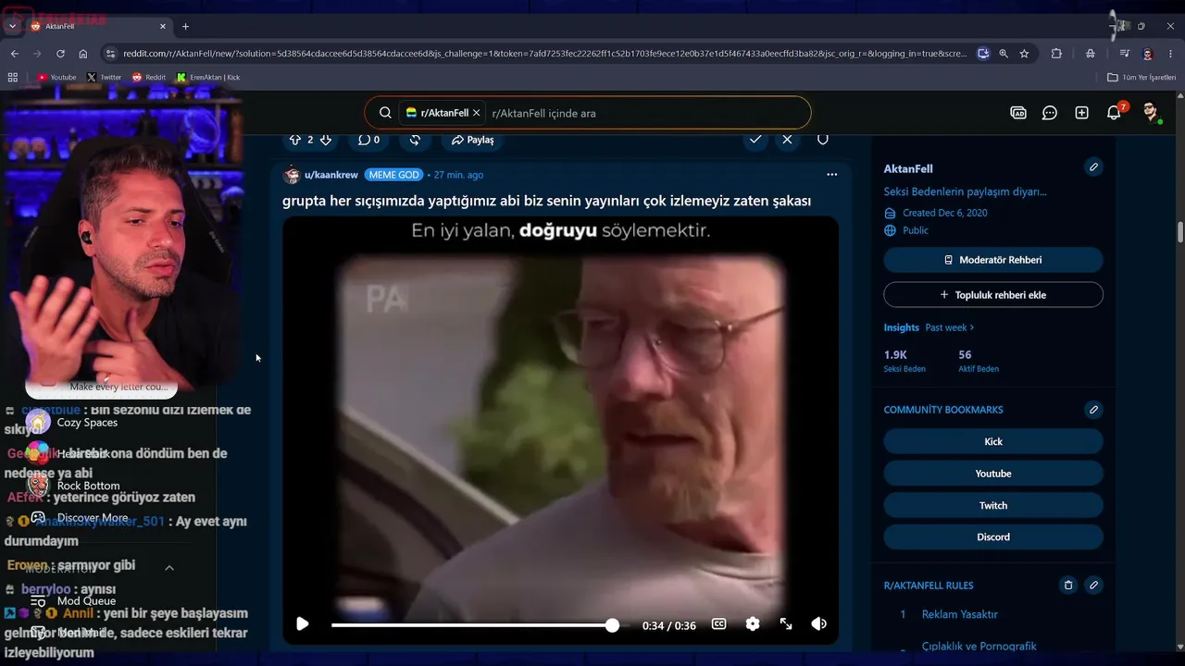Open comments on the post showing 0

[368, 140]
